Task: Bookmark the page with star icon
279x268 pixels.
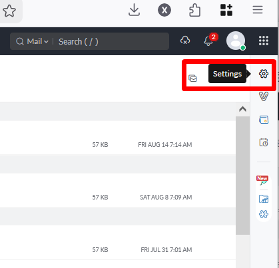Action: point(9,11)
